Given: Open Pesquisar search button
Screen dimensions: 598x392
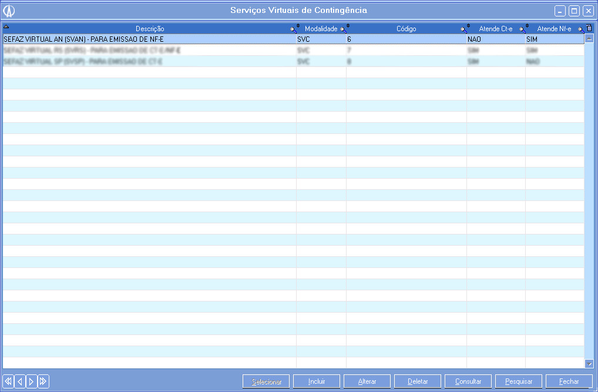Looking at the screenshot, I should point(519,381).
